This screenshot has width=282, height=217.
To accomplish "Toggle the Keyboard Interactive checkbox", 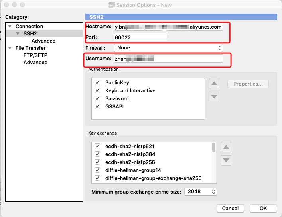I will pyautogui.click(x=97, y=90).
